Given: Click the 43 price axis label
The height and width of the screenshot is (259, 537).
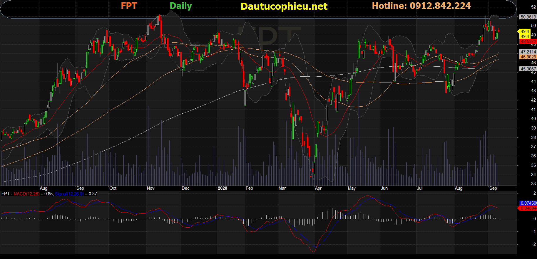Looking at the screenshot, I should pyautogui.click(x=533, y=91).
